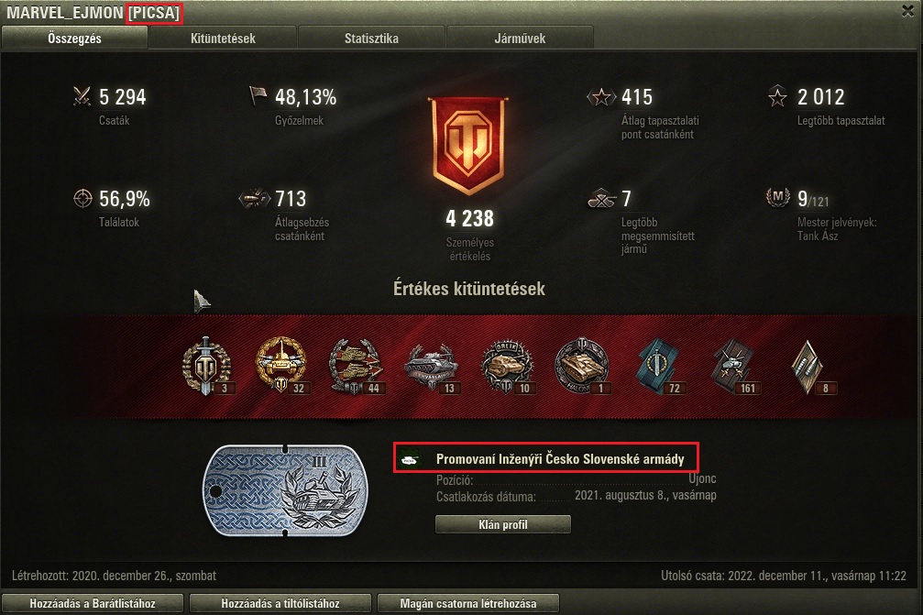Viewport: 923px width, 615px height.
Task: Click the gold tank medal with count 32
Action: coord(281,365)
